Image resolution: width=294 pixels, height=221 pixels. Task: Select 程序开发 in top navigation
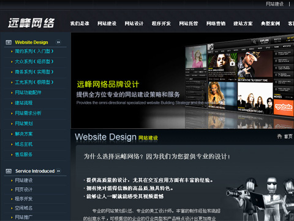tap(161, 23)
